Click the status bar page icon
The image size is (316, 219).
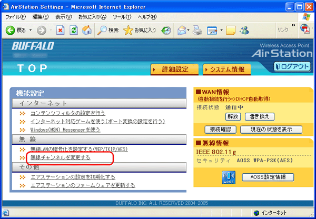pos(6,213)
